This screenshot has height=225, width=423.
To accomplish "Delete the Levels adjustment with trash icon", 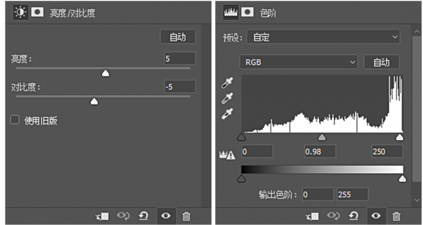I will tap(396, 216).
